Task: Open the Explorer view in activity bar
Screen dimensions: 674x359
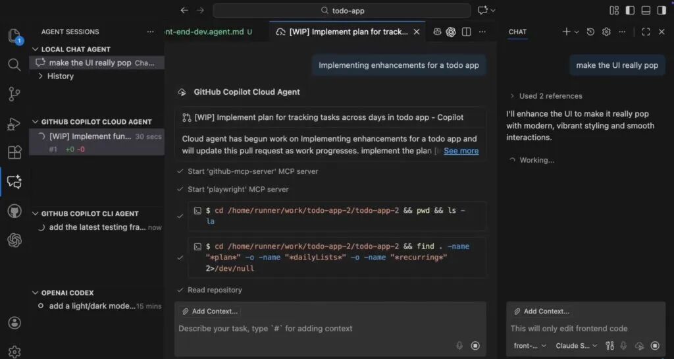Action: pyautogui.click(x=14, y=36)
